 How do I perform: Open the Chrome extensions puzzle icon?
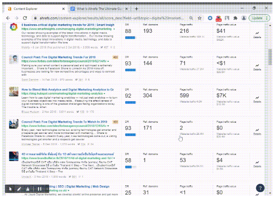coord(236,18)
